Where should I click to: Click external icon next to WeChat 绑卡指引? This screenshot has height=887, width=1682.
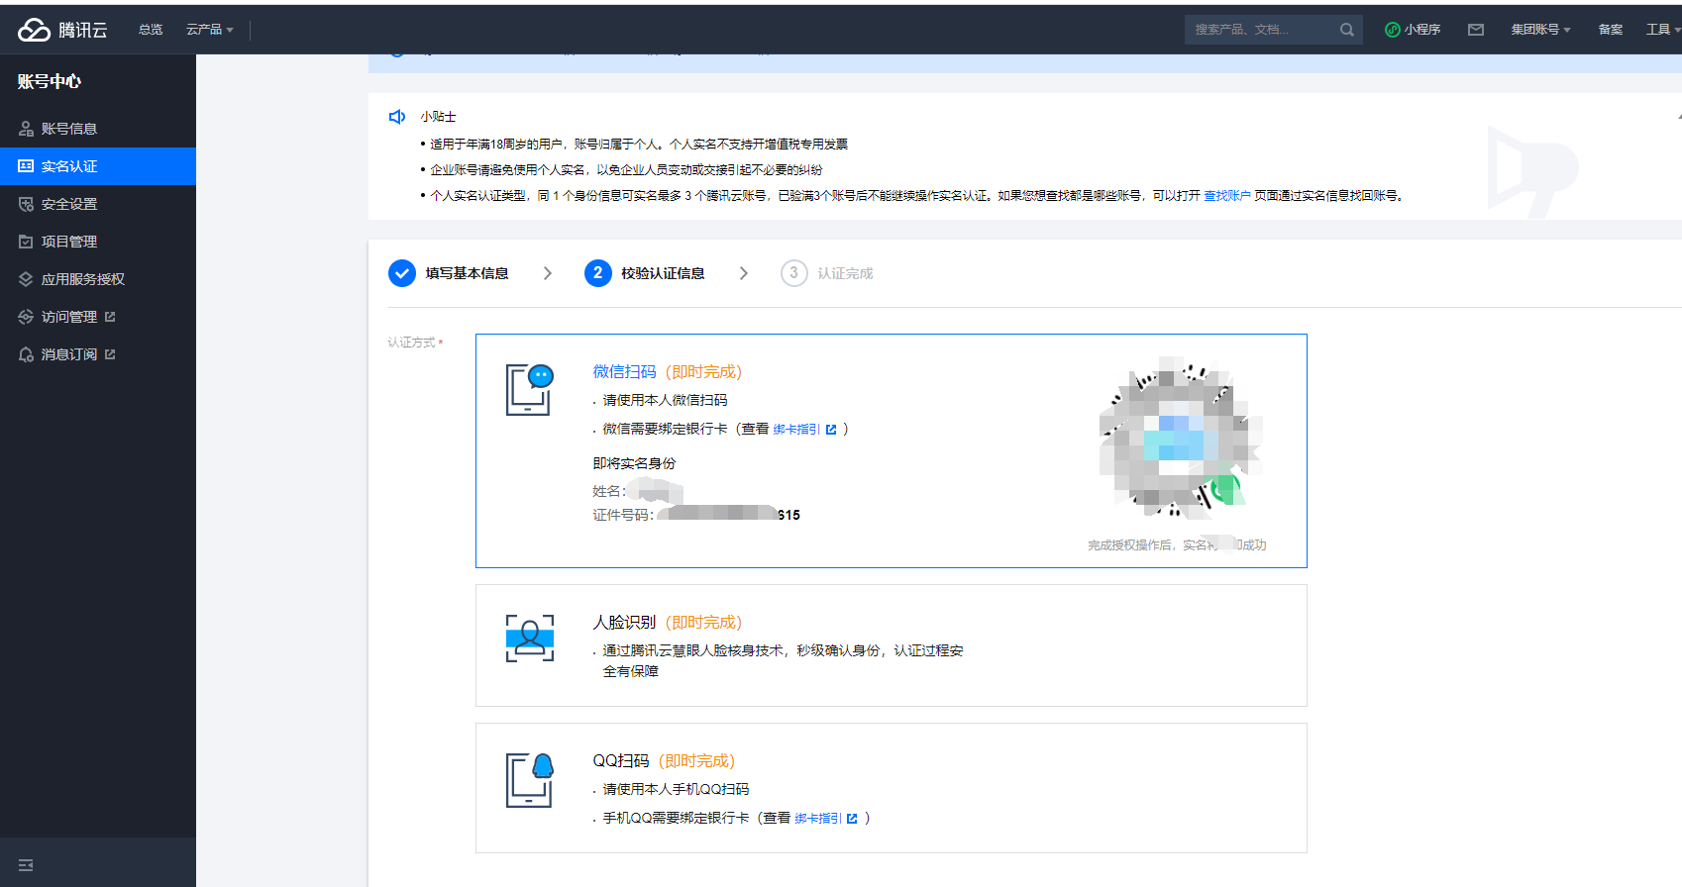pos(831,430)
